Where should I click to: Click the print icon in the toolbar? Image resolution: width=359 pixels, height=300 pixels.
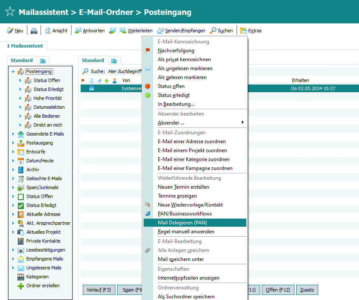[34, 31]
